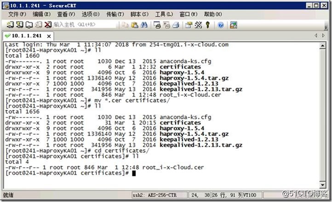Click the tab scroll right arrow
Image resolution: width=332 pixels, height=202 pixels.
[x=323, y=35]
